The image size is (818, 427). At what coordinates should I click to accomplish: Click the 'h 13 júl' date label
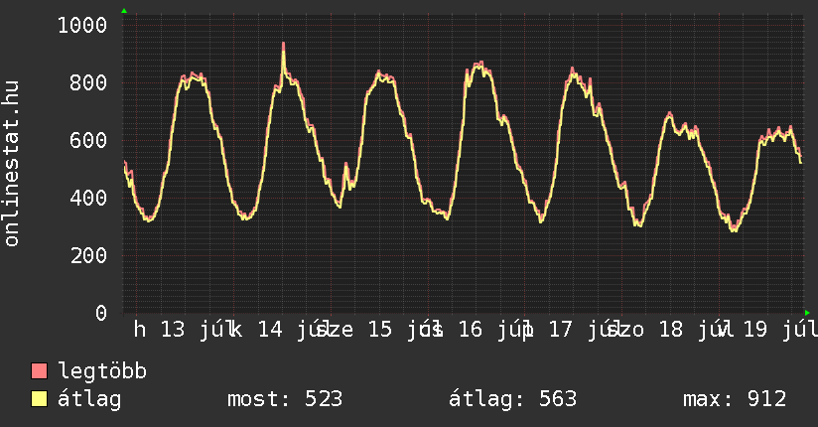[x=181, y=330]
